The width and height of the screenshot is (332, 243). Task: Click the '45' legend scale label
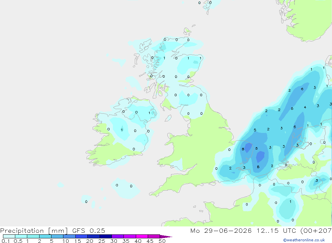(150, 241)
